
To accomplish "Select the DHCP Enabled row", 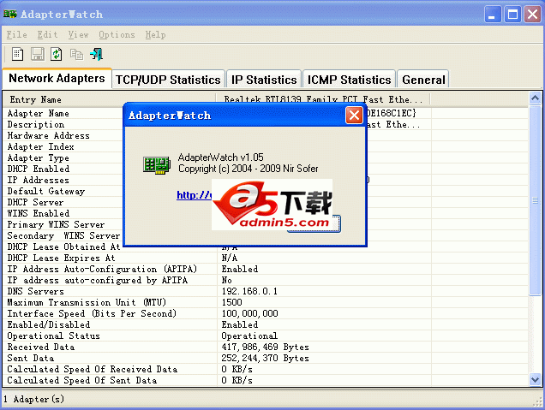I will tap(266, 169).
